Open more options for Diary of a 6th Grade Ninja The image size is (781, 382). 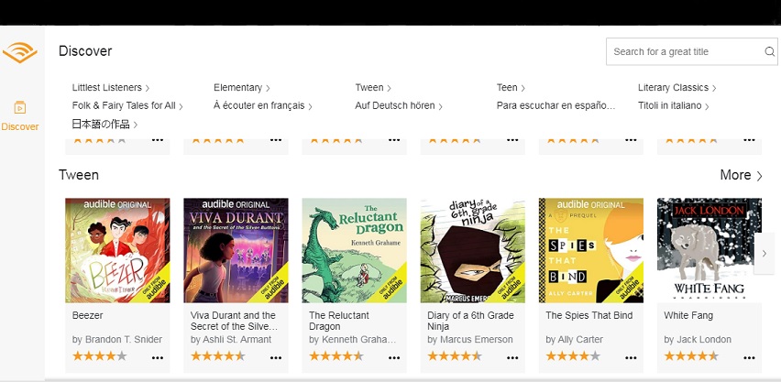[x=512, y=357]
